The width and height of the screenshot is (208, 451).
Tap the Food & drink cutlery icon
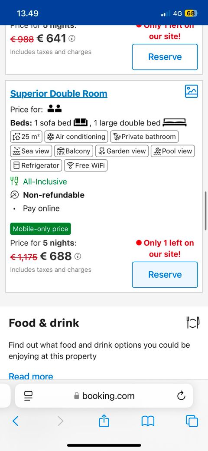coord(193,323)
